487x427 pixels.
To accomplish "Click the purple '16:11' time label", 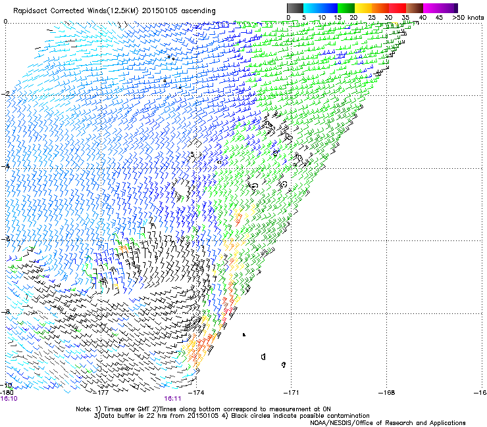I will pos(172,399).
